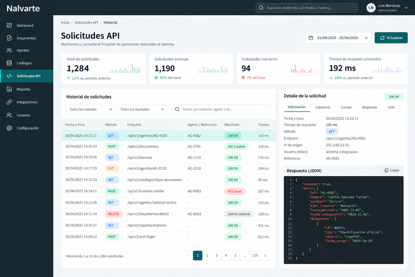Follow the Inicio breadcrumb link
Image resolution: width=415 pixels, height=277 pixels.
click(65, 22)
